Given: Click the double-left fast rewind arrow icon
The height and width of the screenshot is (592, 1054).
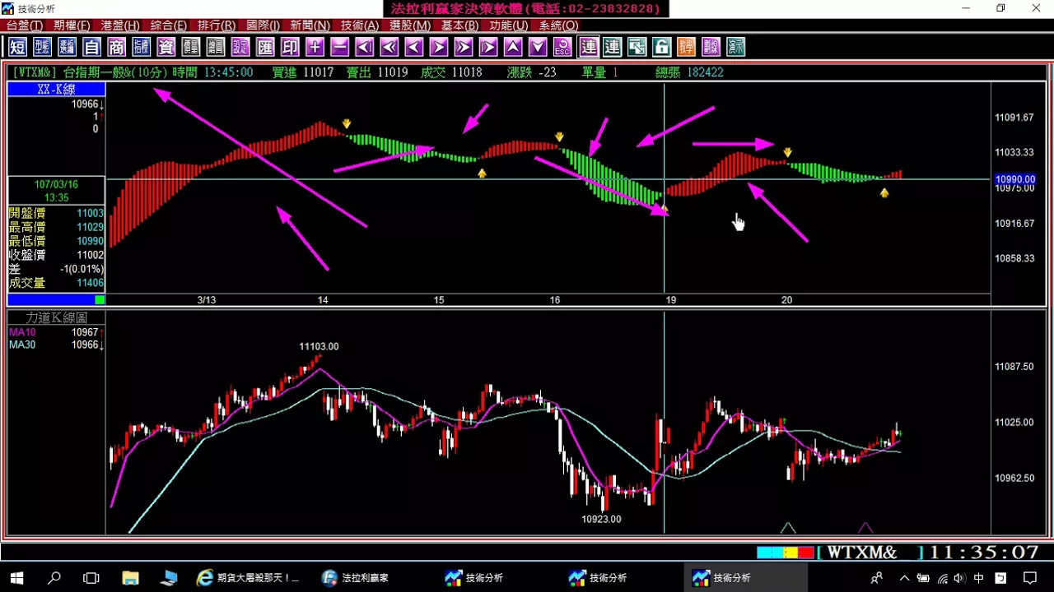Looking at the screenshot, I should 389,47.
